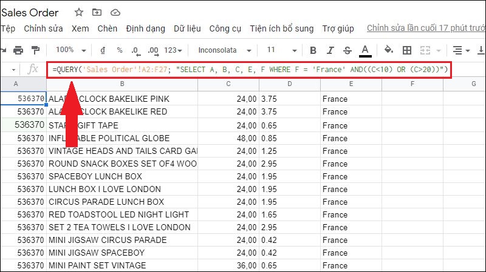Select cell LUNCH BOX I LOVE LONDON
The image size is (486, 272).
click(122, 189)
